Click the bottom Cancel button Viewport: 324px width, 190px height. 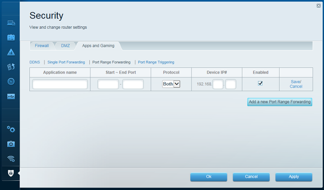251,177
